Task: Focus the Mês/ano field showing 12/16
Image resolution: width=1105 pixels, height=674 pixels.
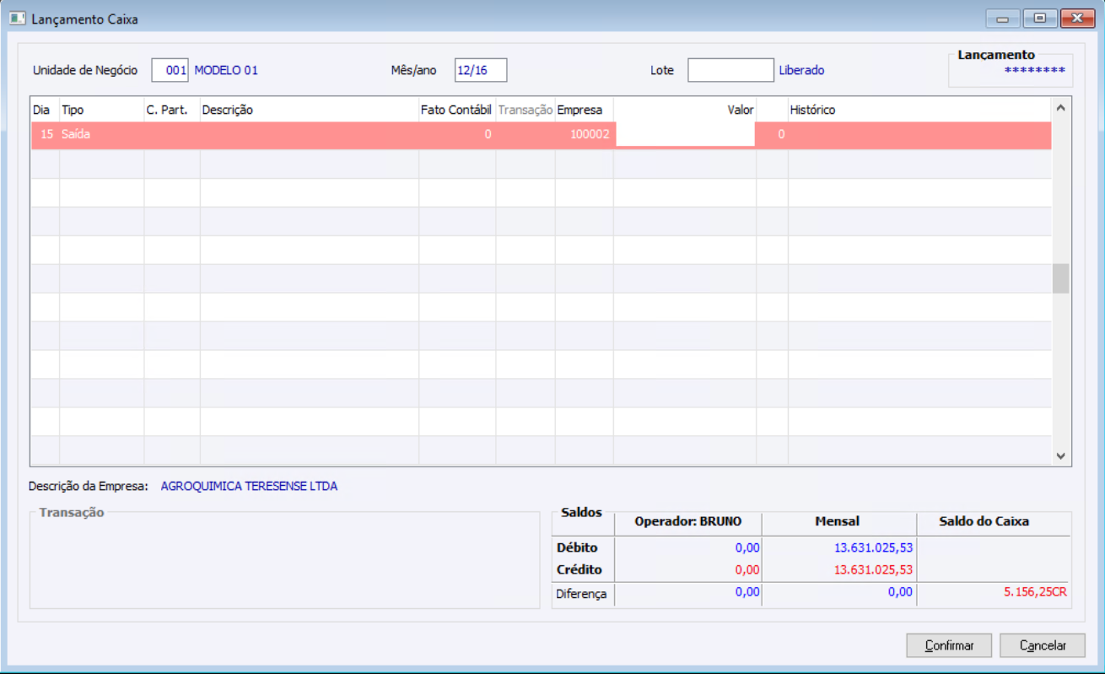Action: [481, 71]
